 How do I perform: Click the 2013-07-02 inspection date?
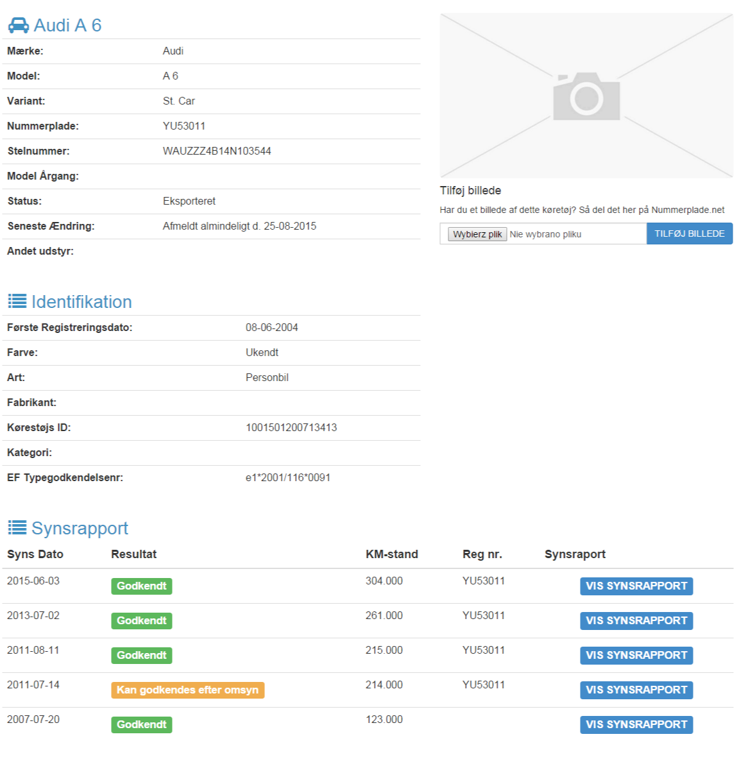33,616
